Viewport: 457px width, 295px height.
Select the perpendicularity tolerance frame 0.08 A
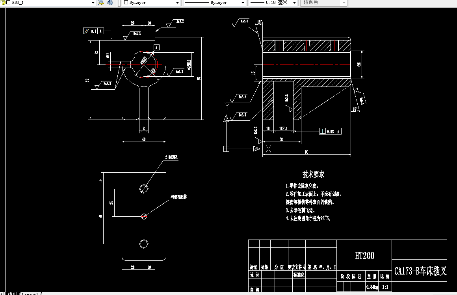click(330, 131)
